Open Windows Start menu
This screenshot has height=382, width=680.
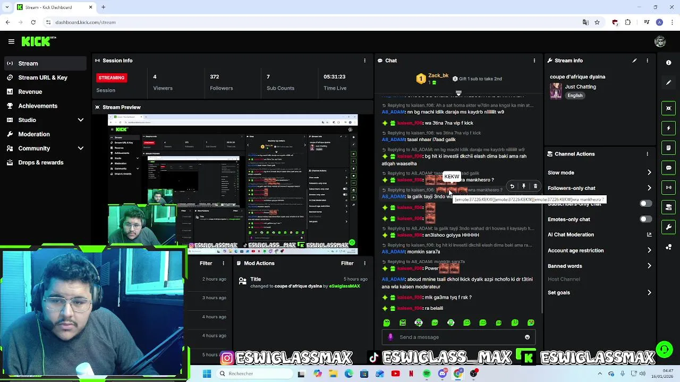click(207, 374)
